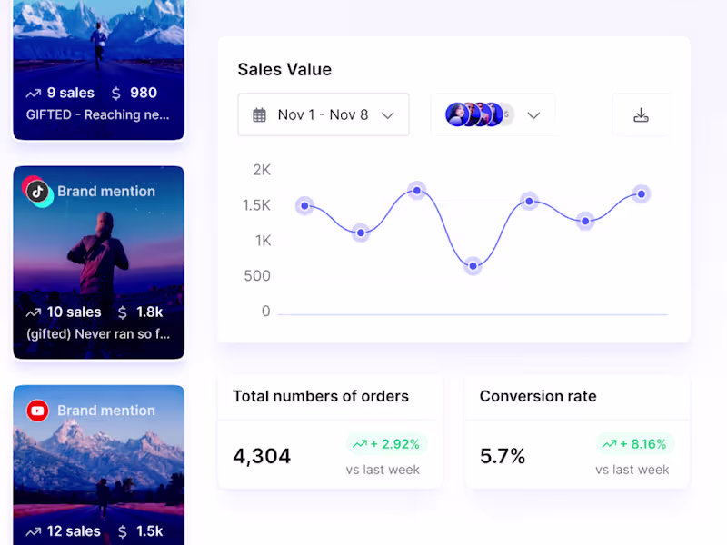727x545 pixels.
Task: Click the +8.16% growth badge
Action: pyautogui.click(x=635, y=444)
